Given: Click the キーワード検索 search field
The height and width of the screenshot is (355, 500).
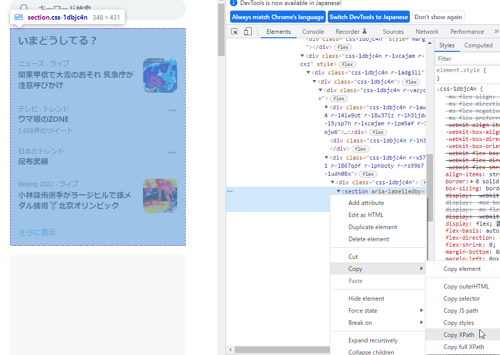Looking at the screenshot, I should [x=98, y=8].
